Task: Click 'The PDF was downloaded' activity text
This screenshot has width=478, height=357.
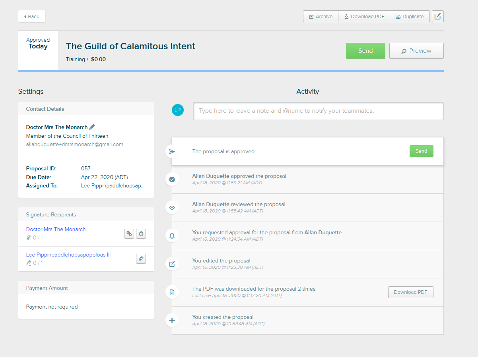Action: click(x=254, y=289)
